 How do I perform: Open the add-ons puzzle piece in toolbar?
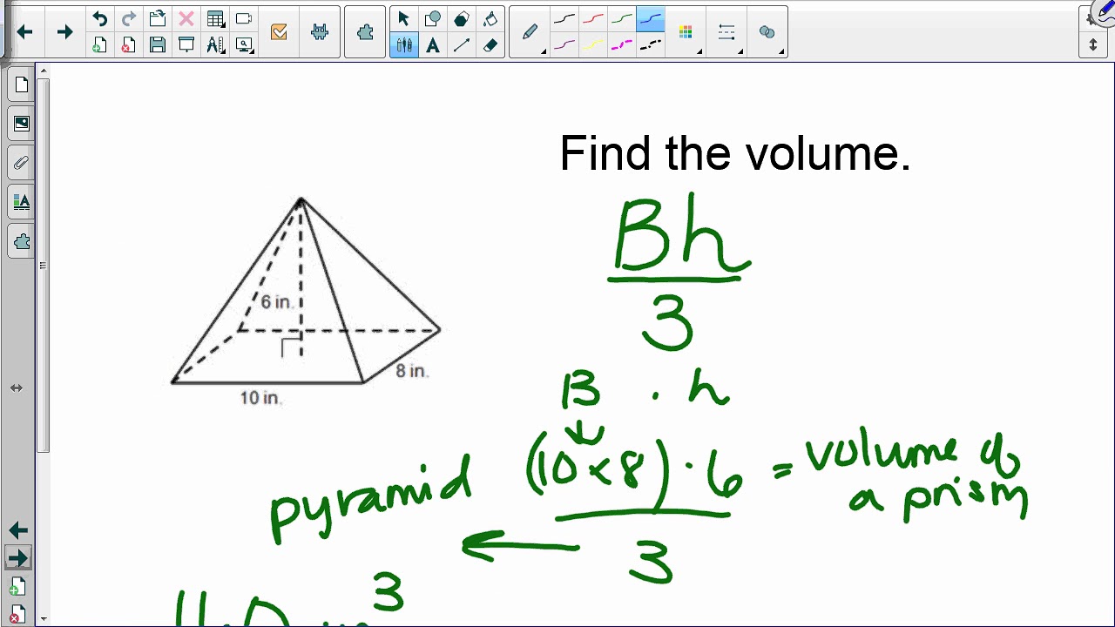point(365,32)
